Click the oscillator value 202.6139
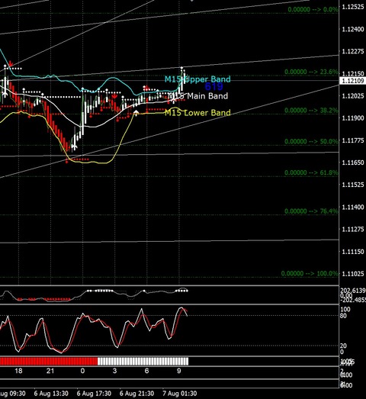The width and height of the screenshot is (366, 399). [353, 291]
